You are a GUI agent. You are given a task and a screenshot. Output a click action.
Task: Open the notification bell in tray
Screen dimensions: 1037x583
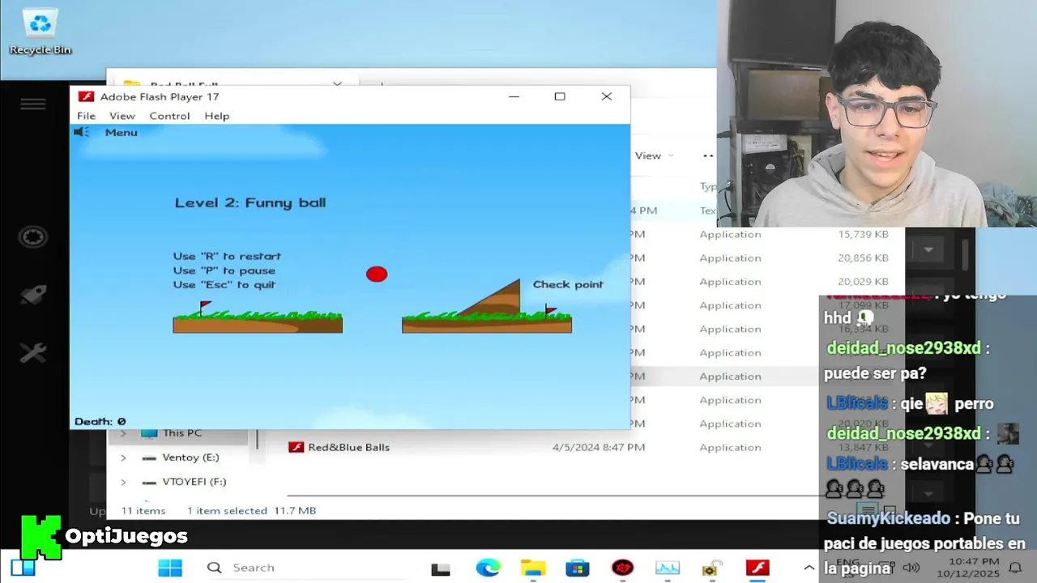pos(1015,568)
